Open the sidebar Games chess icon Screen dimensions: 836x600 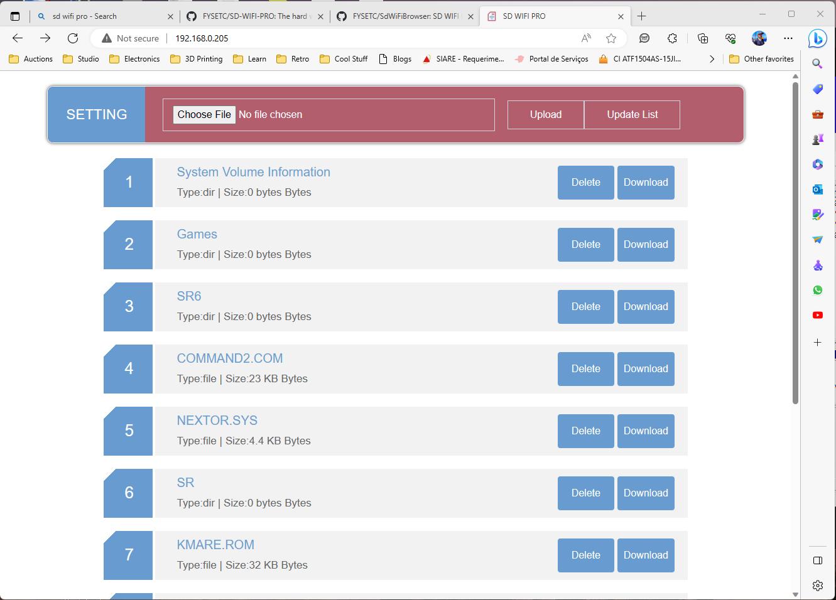pos(817,139)
